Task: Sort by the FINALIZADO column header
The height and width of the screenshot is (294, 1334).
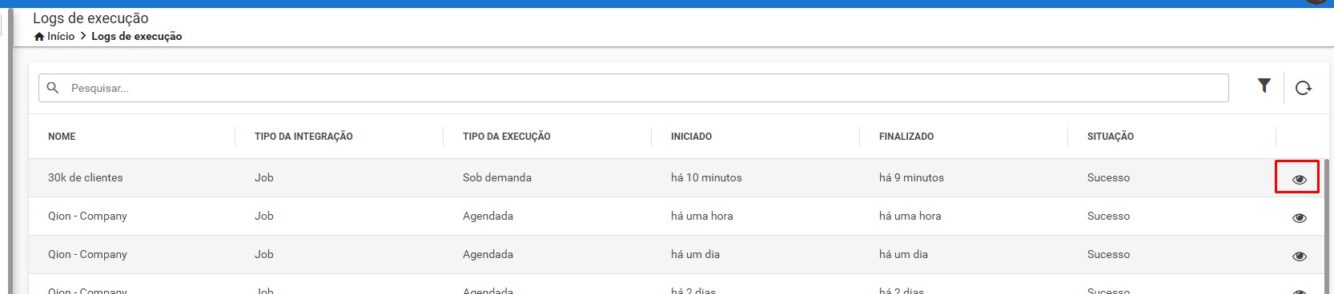Action: click(906, 137)
